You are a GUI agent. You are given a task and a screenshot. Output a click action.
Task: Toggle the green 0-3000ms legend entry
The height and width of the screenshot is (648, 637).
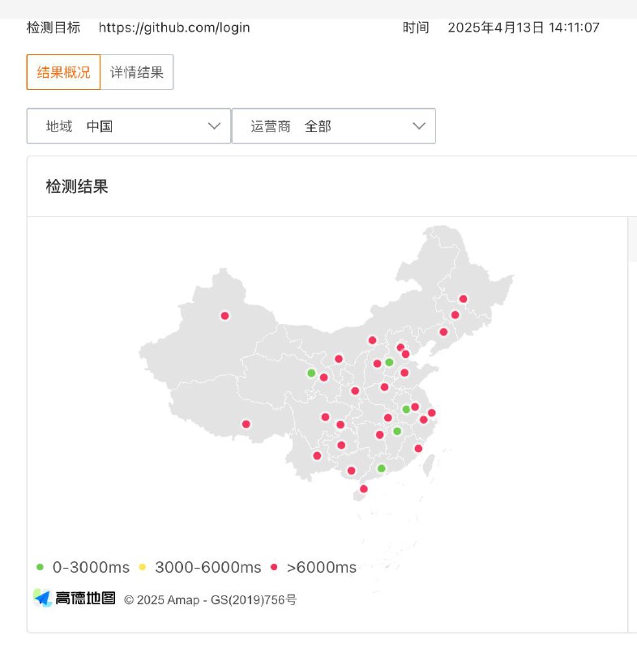[83, 568]
